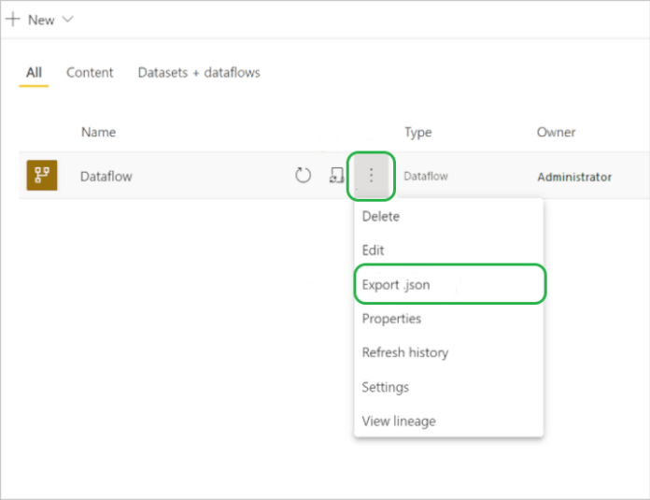Click the Schedule refresh icon
Screen dimensions: 650x500
tap(336, 176)
